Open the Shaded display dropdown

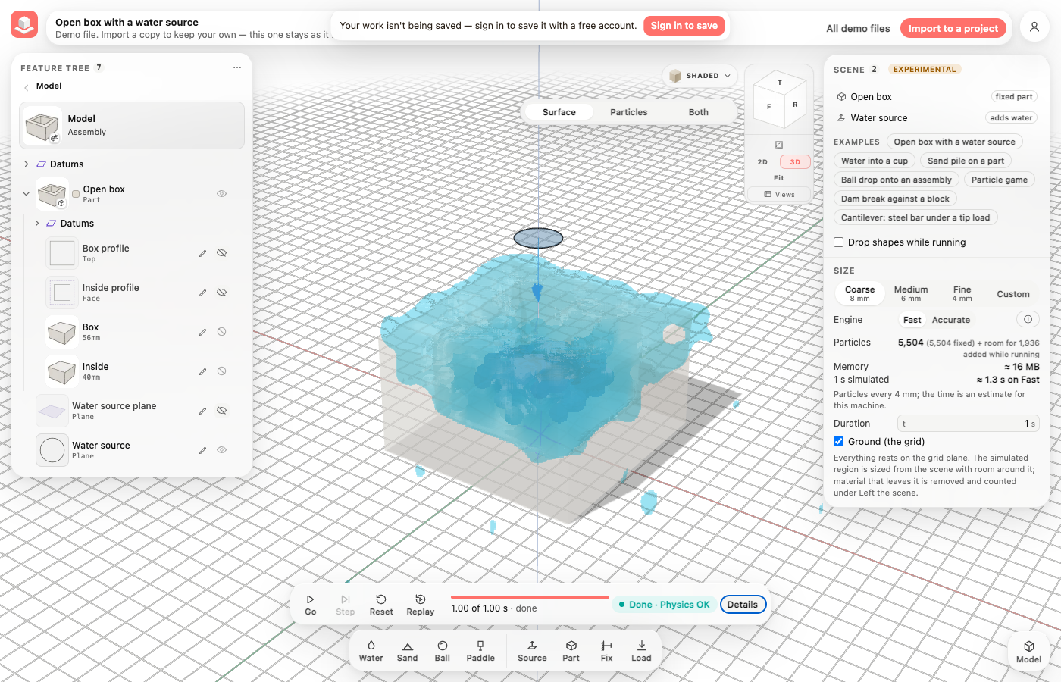click(x=700, y=76)
